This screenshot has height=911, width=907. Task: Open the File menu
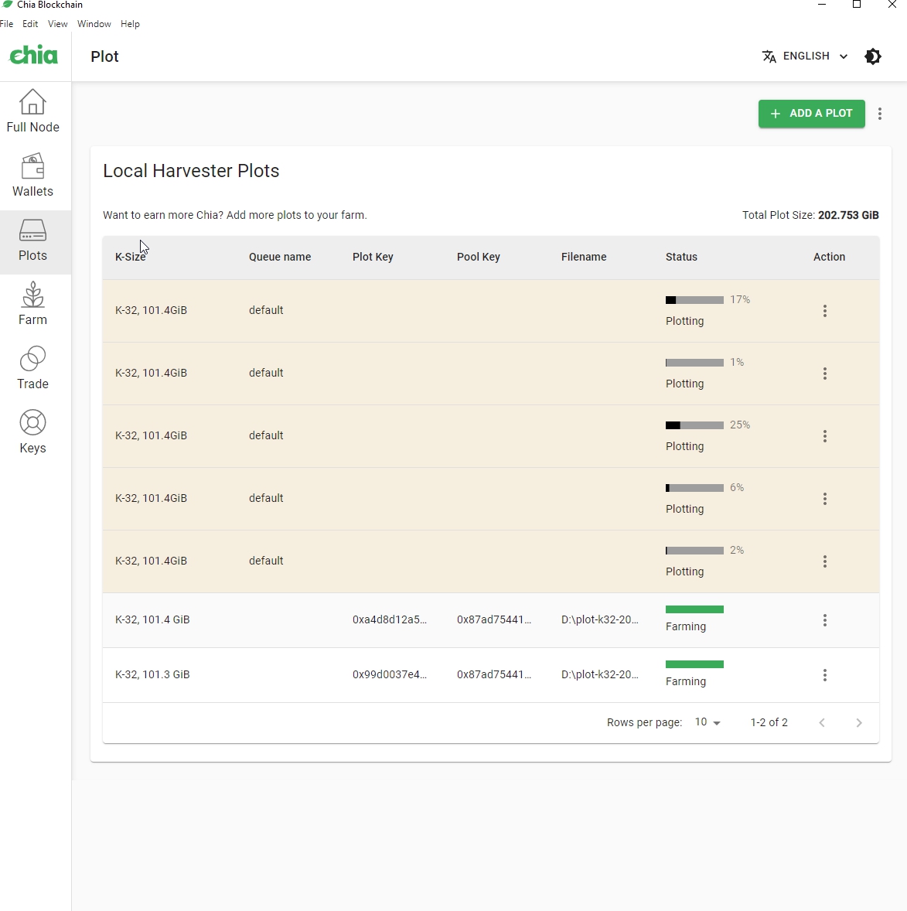pos(6,24)
